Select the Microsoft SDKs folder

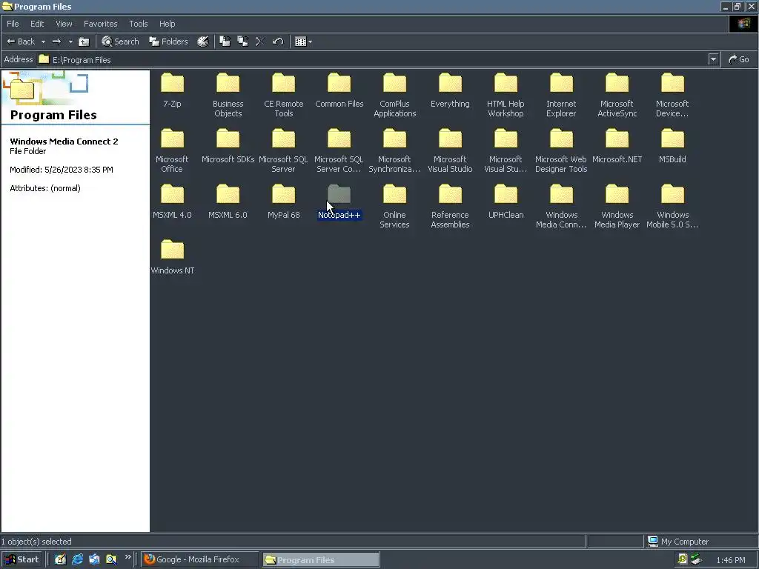pyautogui.click(x=228, y=147)
